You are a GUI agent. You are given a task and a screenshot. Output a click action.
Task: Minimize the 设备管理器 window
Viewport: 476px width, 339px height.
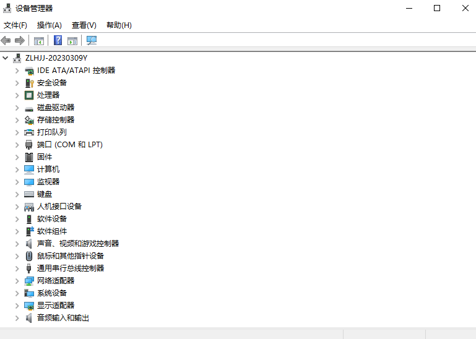click(409, 8)
